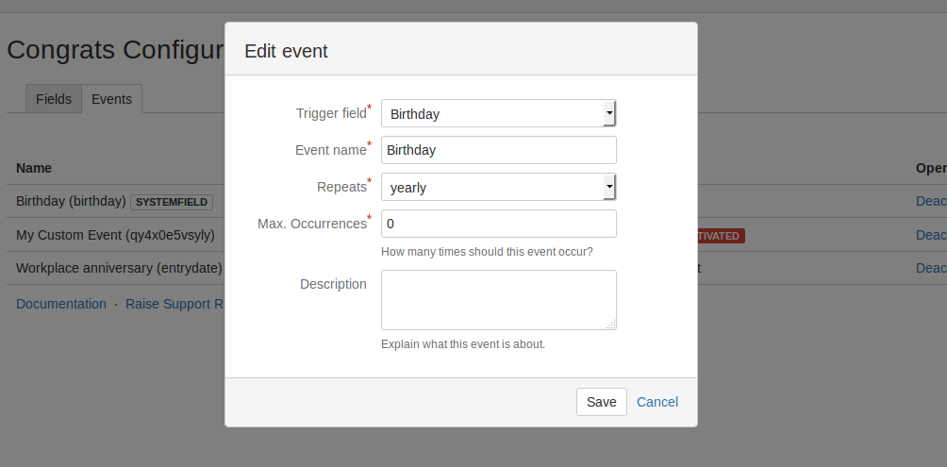
Task: Click the red deactivated status badge
Action: coord(720,236)
